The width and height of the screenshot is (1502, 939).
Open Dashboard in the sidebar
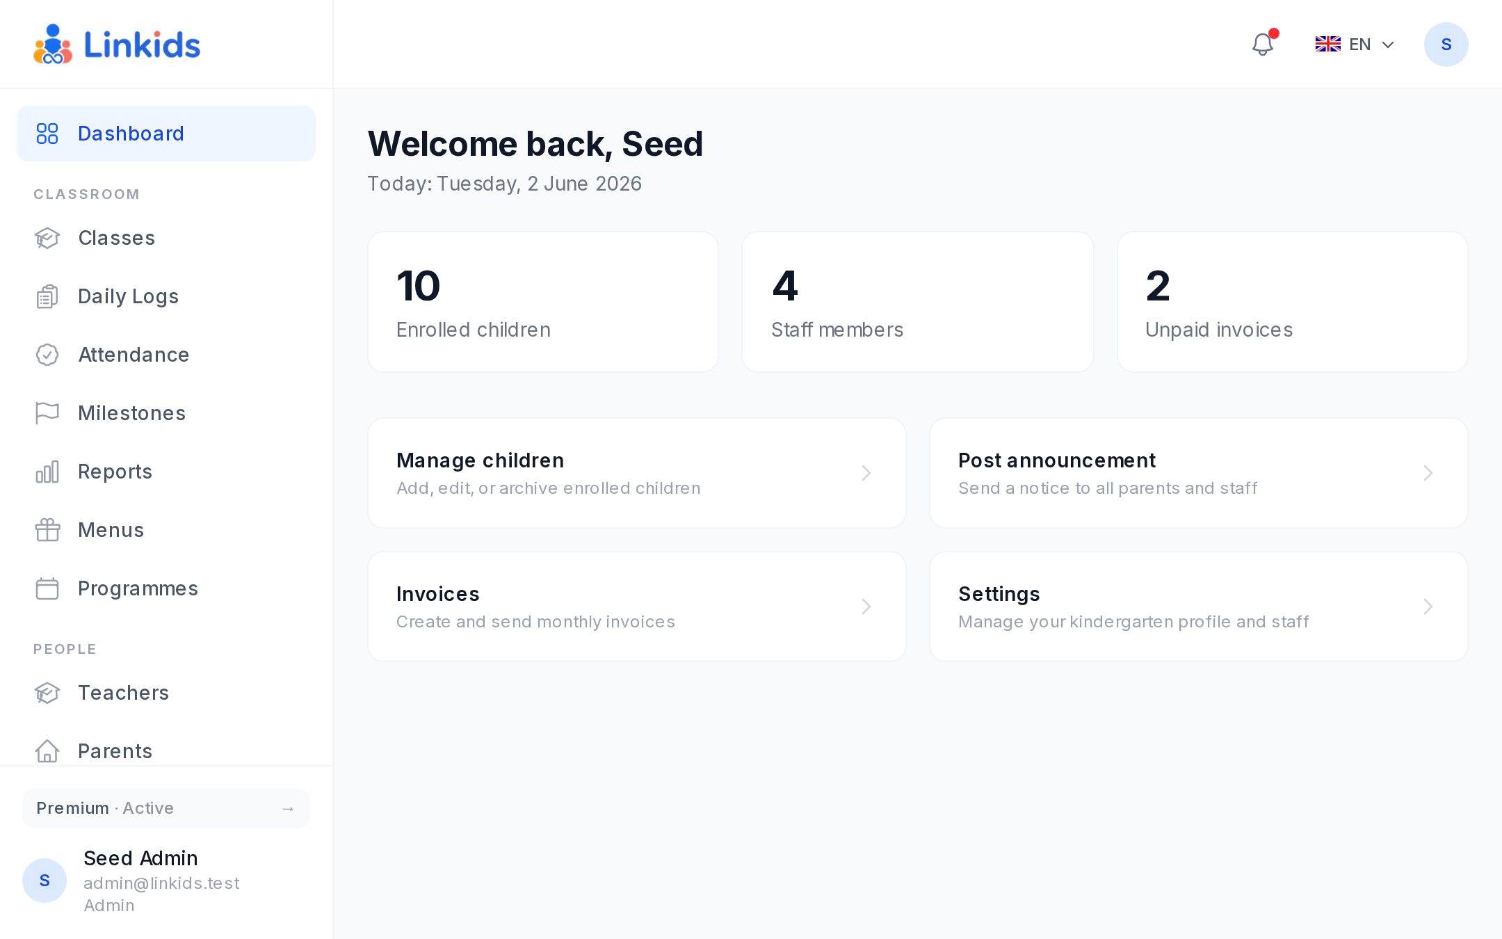(x=166, y=134)
